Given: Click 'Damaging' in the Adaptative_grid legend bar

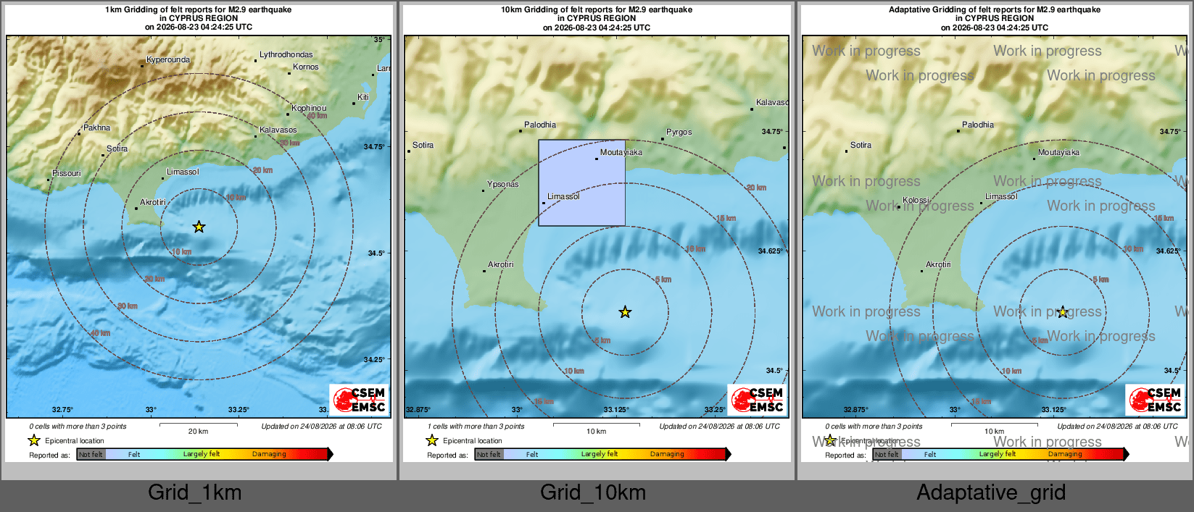Looking at the screenshot, I should pos(1065,454).
